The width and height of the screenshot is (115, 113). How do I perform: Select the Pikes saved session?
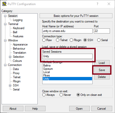point(67,75)
